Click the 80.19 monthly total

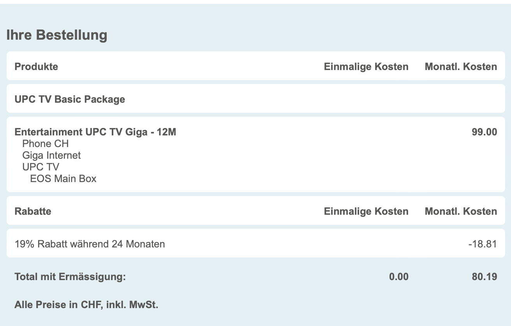tap(485, 277)
